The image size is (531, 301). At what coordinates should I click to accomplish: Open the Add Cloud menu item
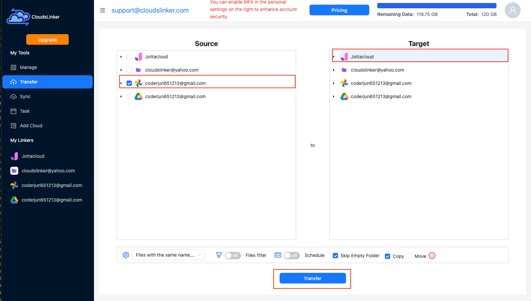click(x=47, y=126)
